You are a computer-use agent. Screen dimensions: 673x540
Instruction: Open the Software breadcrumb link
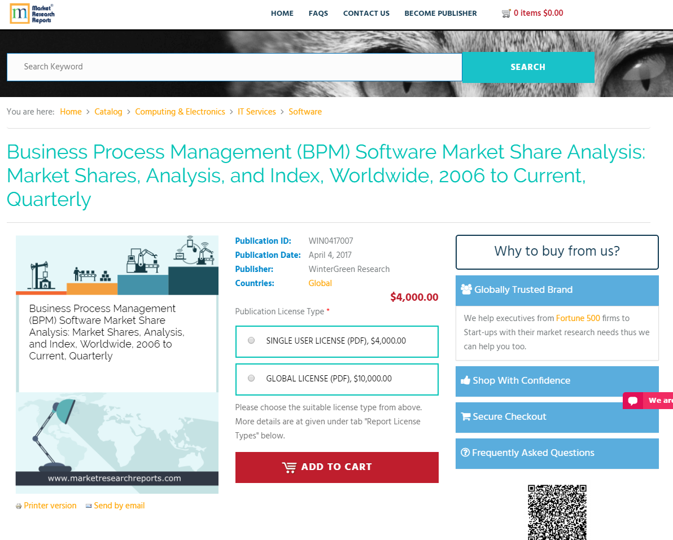point(305,112)
